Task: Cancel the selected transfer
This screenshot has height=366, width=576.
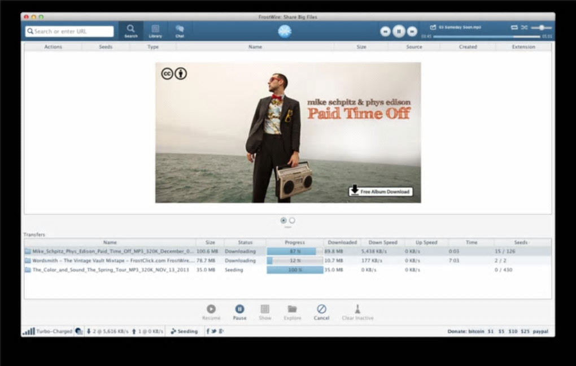Action: tap(321, 312)
